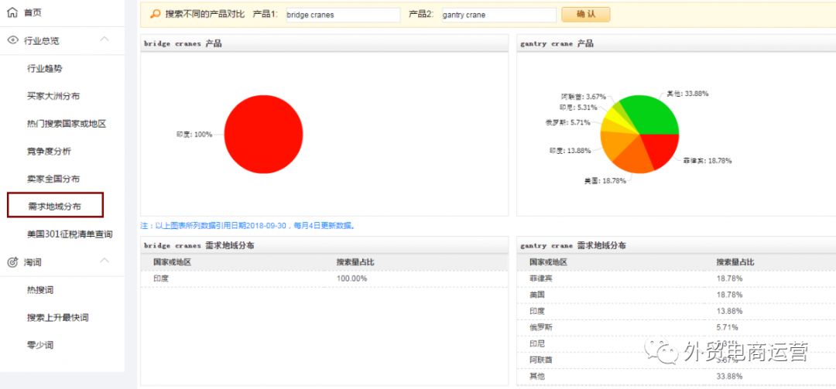
Task: Click the 确认 button
Action: [585, 15]
